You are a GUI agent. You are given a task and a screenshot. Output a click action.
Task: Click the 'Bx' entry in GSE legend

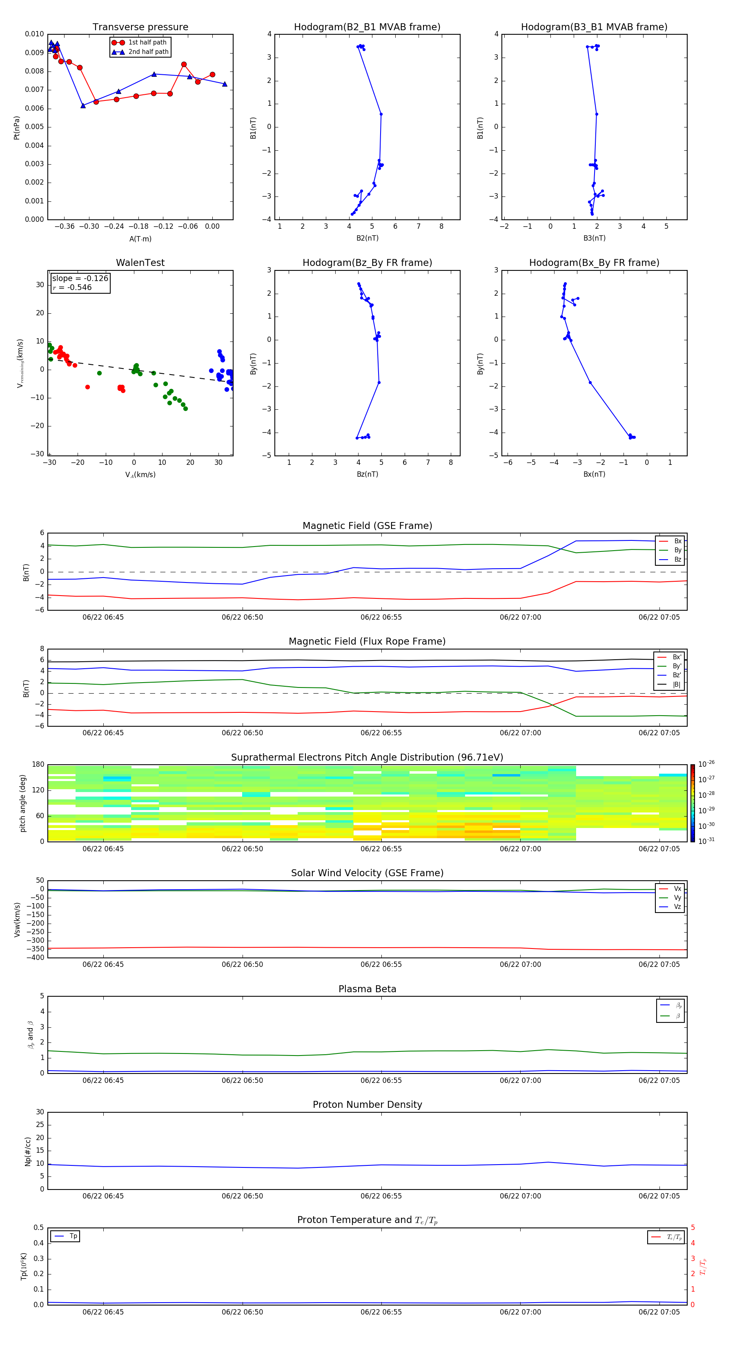pyautogui.click(x=670, y=541)
